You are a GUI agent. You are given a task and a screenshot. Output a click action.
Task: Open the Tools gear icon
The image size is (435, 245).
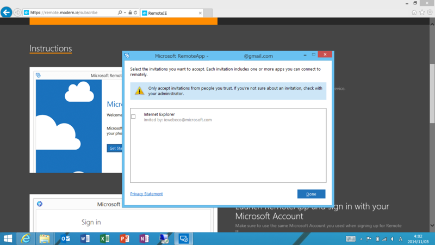click(430, 12)
